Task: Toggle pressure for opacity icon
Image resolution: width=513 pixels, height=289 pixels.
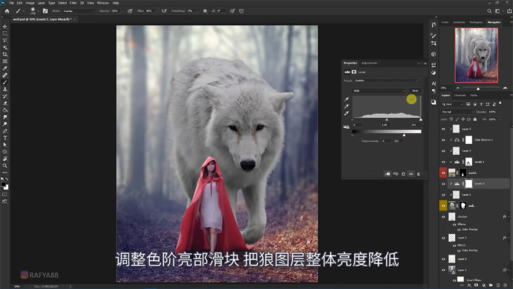Action: pyautogui.click(x=130, y=11)
